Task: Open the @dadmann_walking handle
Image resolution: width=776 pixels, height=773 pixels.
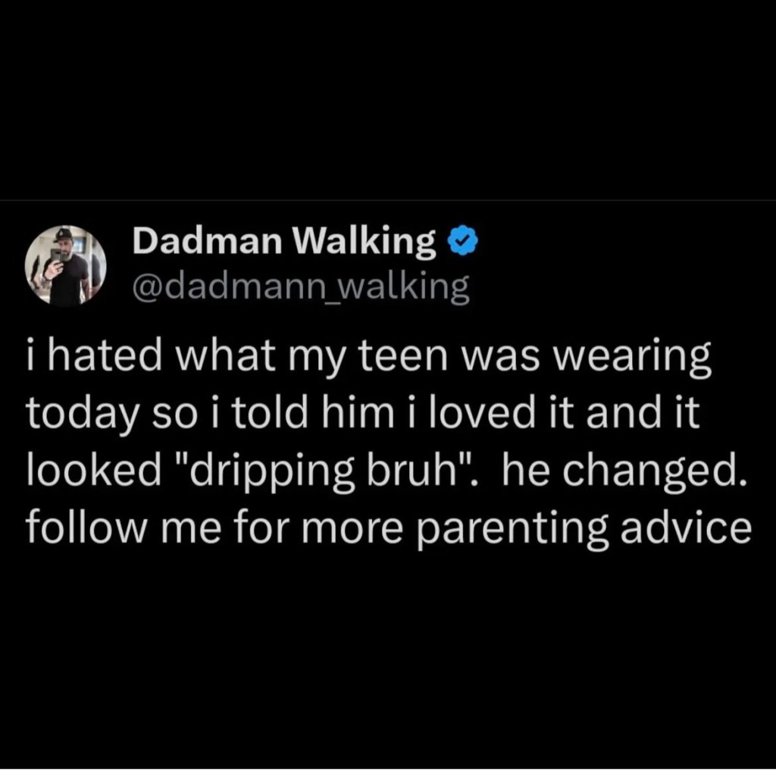Action: pyautogui.click(x=301, y=287)
